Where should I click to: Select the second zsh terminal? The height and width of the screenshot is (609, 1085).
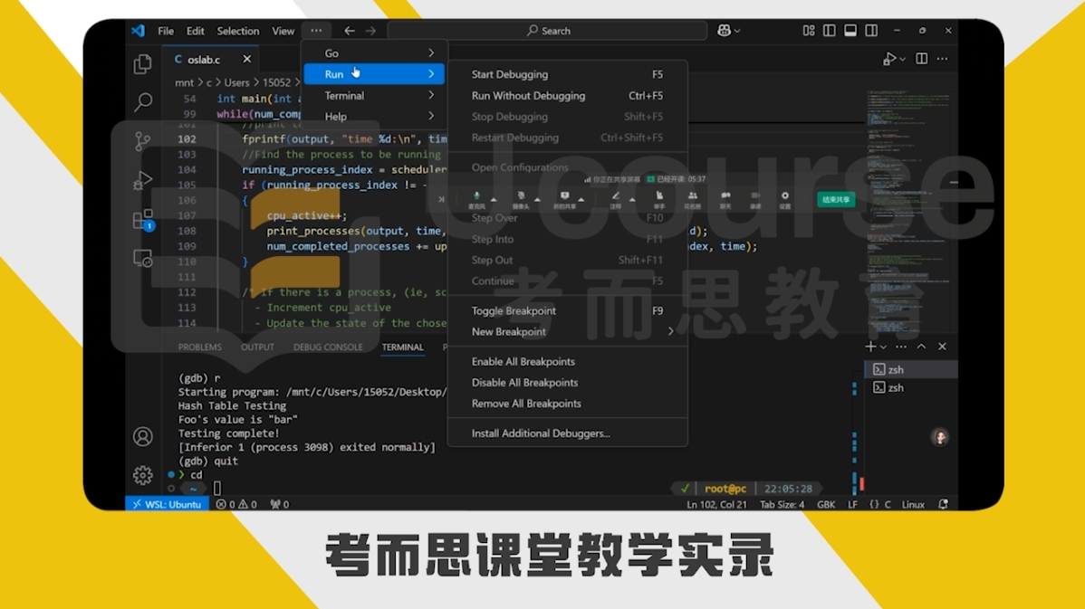911,388
